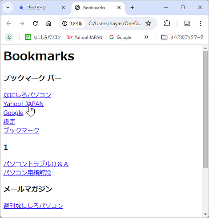
Task: Click the ブックマーク バー heading
Action: 32,78
